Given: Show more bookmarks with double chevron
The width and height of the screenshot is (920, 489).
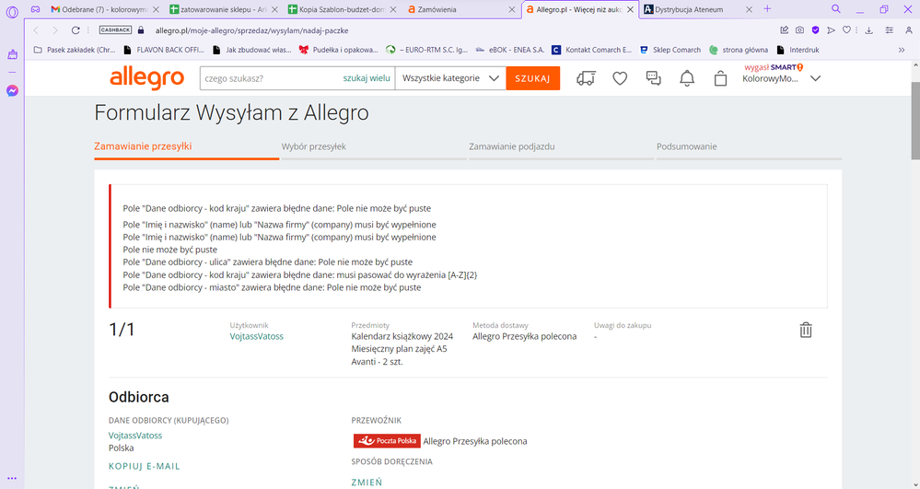Looking at the screenshot, I should tap(902, 50).
